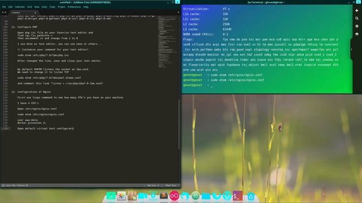Open the Preferences menu
Image resolution: width=362 pixels, height=203 pixels.
click(x=74, y=7)
